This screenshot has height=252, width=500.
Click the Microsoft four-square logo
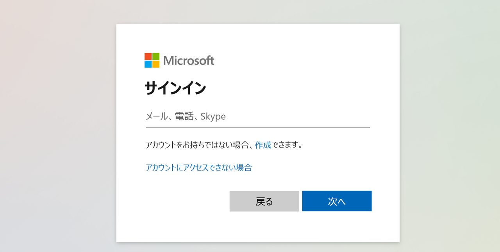pyautogui.click(x=152, y=61)
